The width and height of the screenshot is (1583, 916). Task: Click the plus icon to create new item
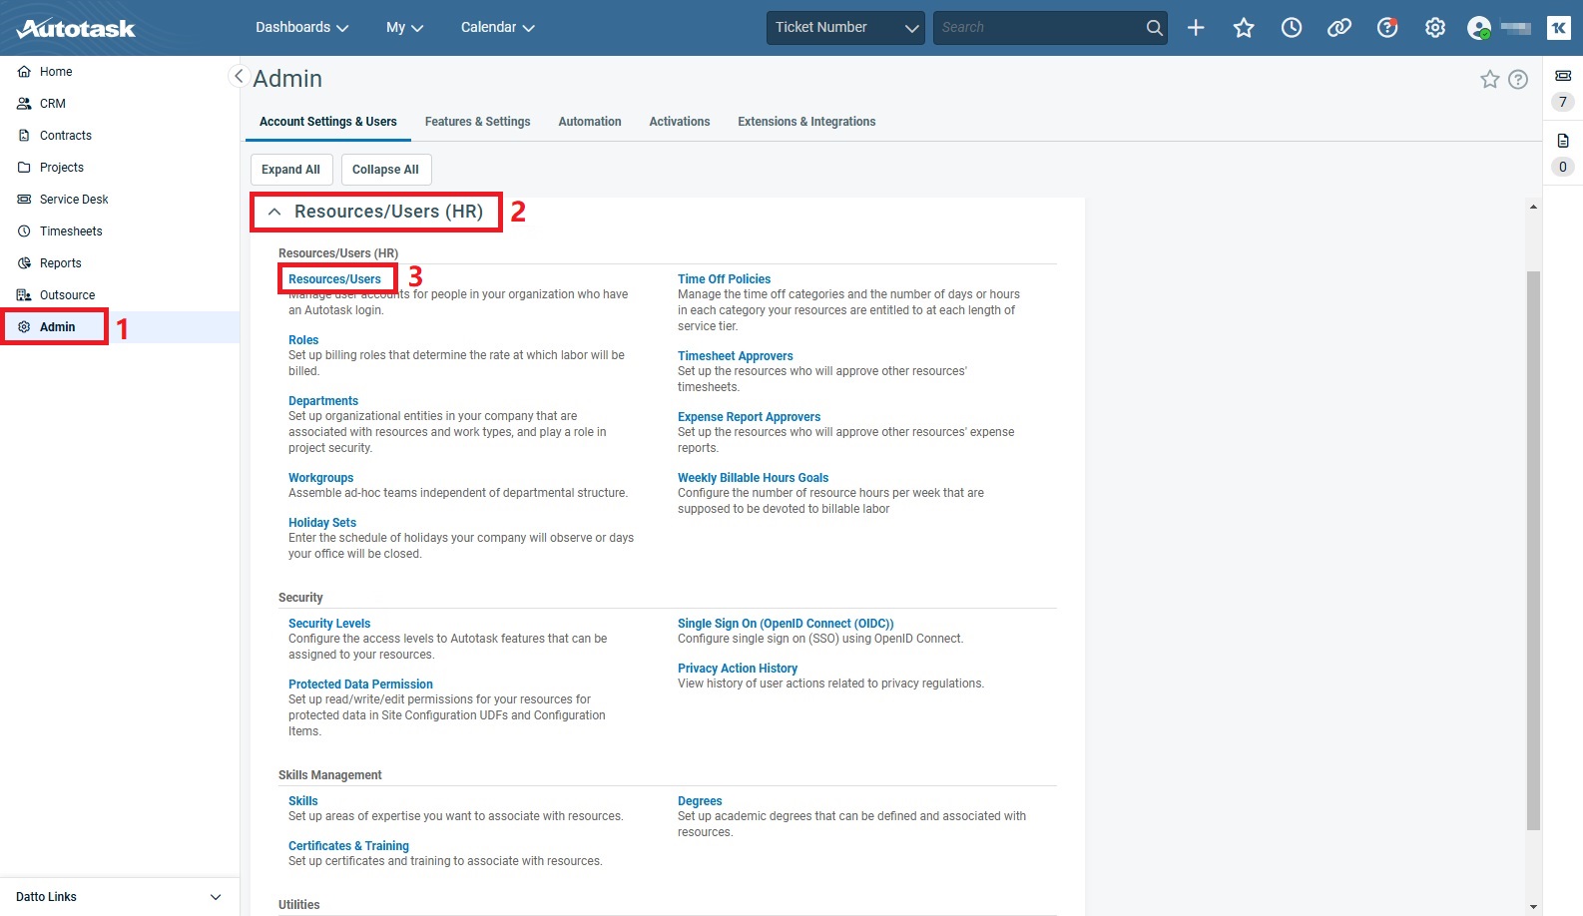click(1196, 28)
